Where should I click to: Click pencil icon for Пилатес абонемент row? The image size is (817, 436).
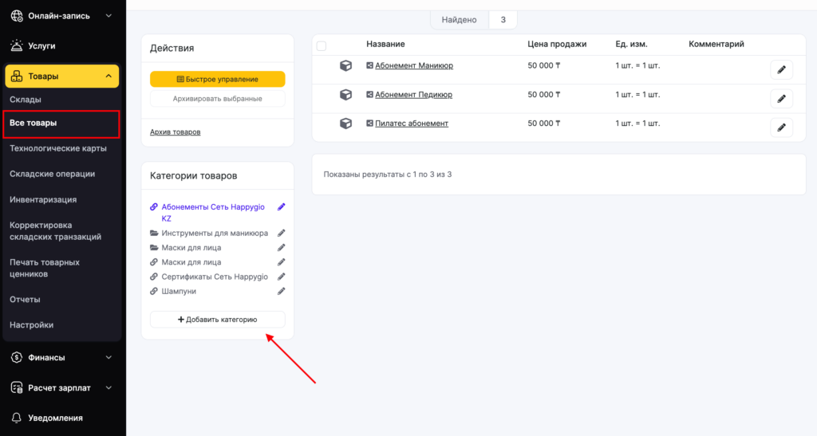click(x=781, y=128)
